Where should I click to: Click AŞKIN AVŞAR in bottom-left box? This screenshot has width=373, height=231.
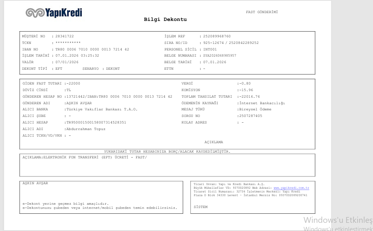[35, 183]
